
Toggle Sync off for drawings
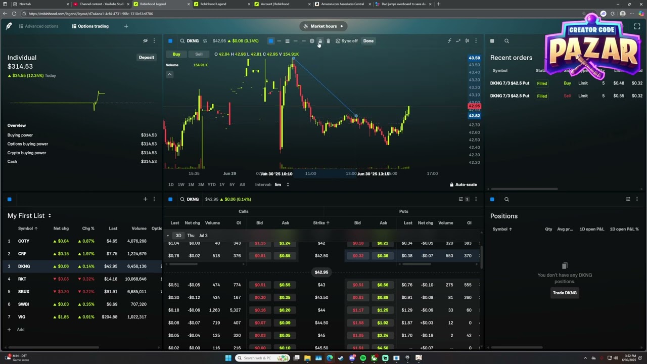pyautogui.click(x=346, y=41)
